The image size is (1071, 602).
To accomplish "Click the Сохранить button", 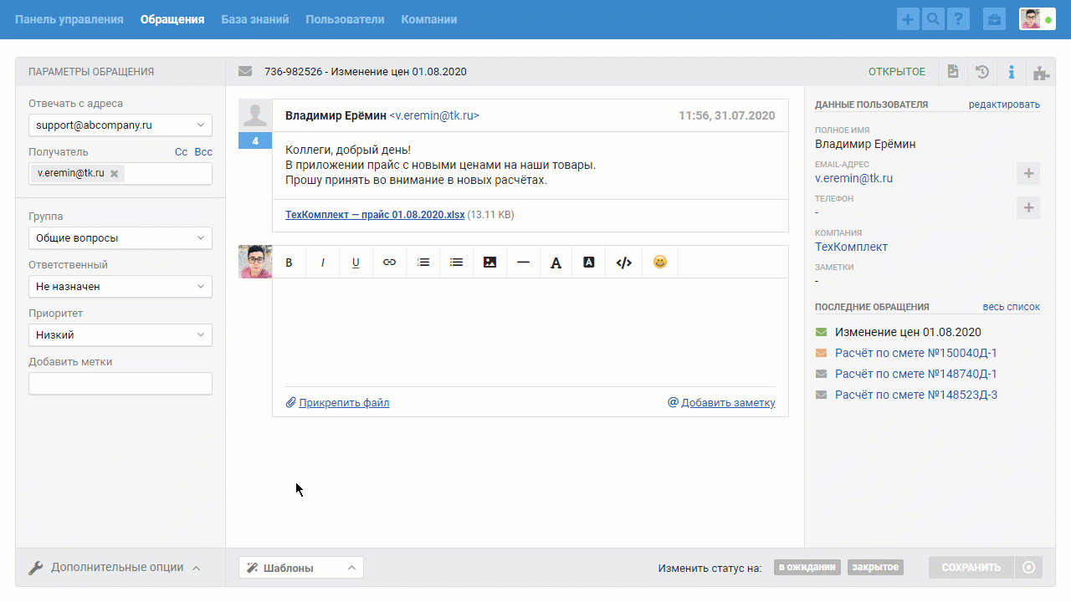I will pos(971,568).
